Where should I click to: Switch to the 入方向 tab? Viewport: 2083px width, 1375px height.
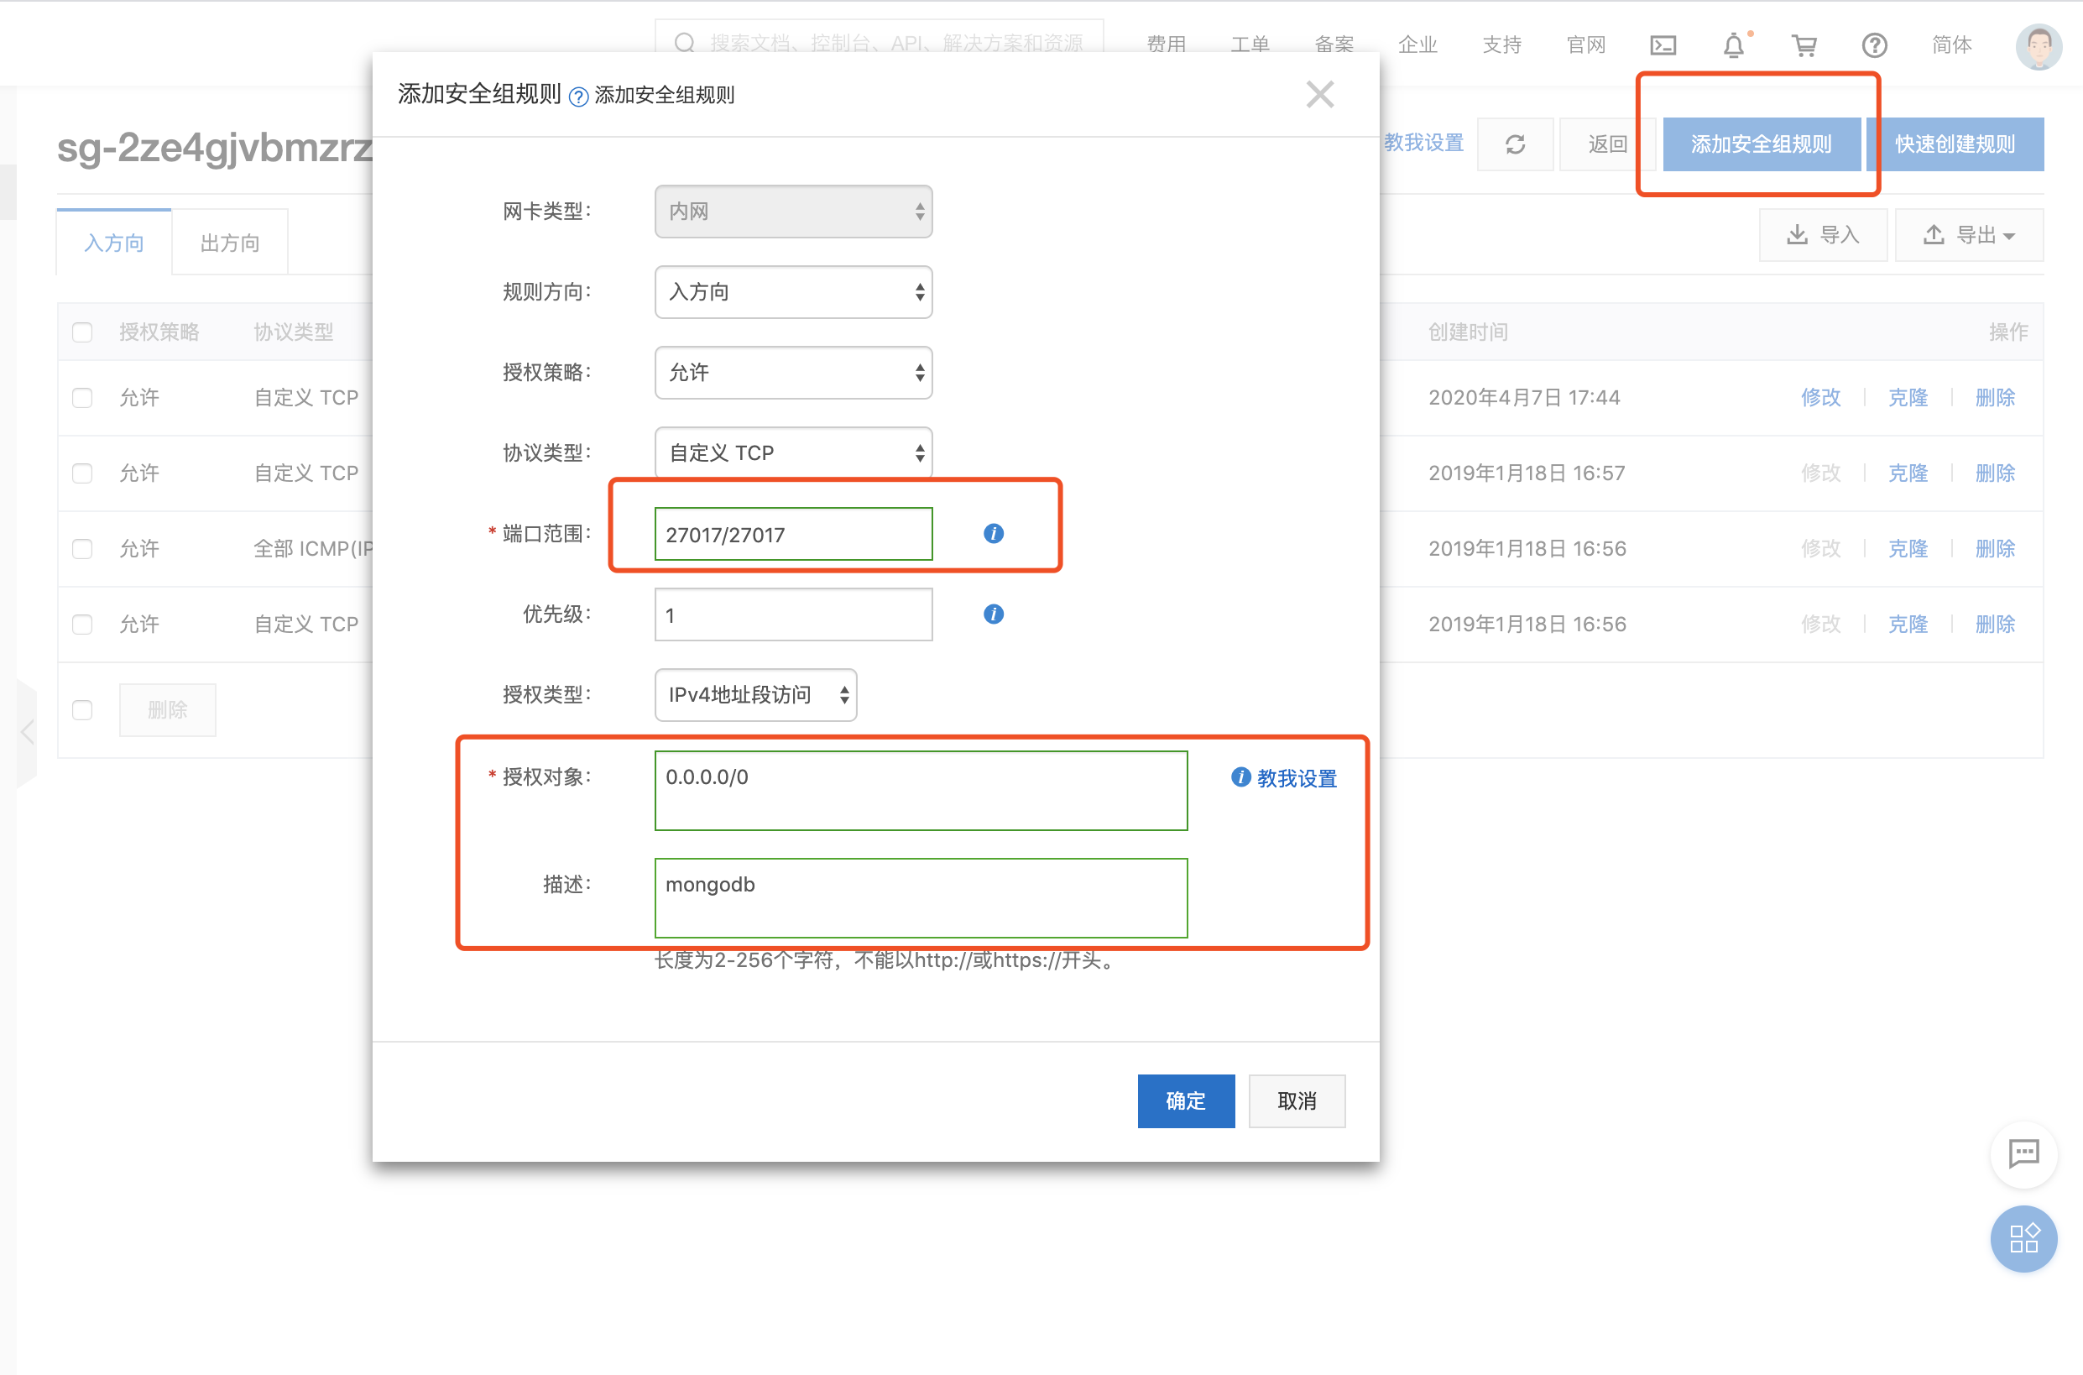point(114,243)
